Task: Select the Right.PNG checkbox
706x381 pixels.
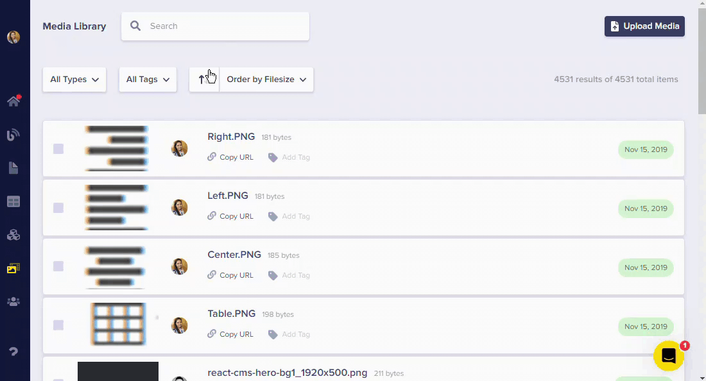Action: [58, 149]
